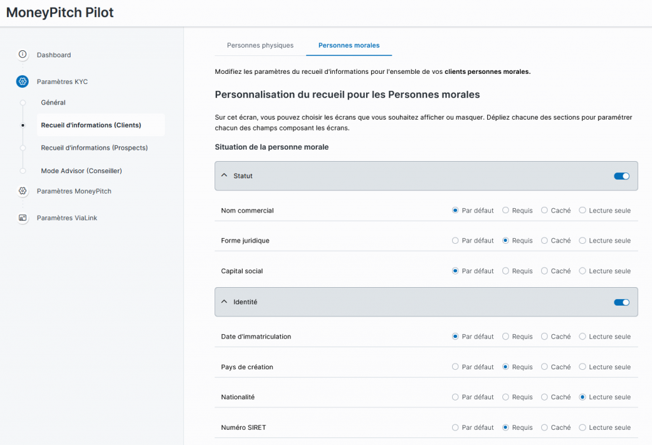Select Caché for Capital social

coord(544,271)
